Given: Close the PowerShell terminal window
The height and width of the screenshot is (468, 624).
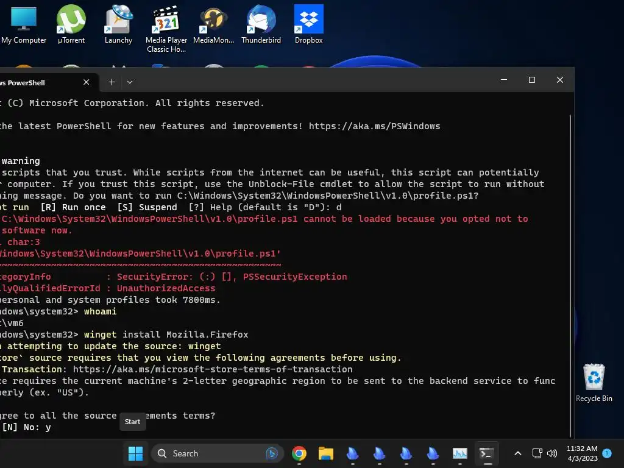Looking at the screenshot, I should coord(560,80).
